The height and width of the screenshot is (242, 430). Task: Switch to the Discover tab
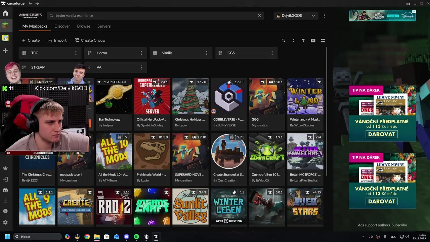click(x=62, y=26)
